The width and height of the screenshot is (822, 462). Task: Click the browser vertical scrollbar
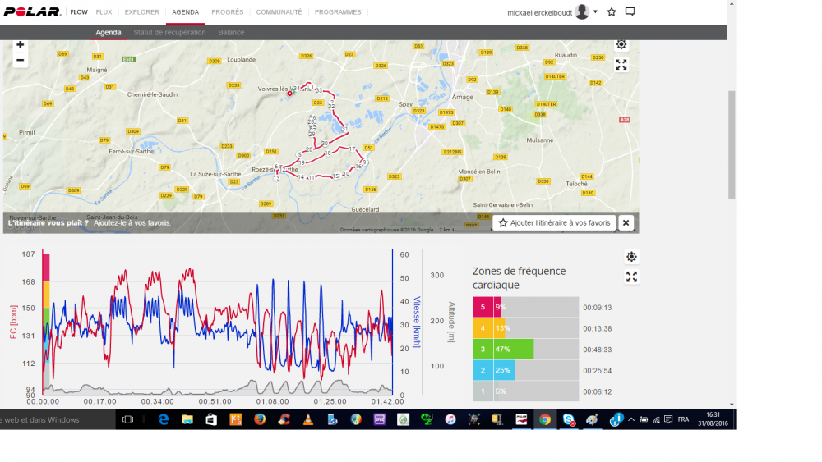click(x=732, y=144)
